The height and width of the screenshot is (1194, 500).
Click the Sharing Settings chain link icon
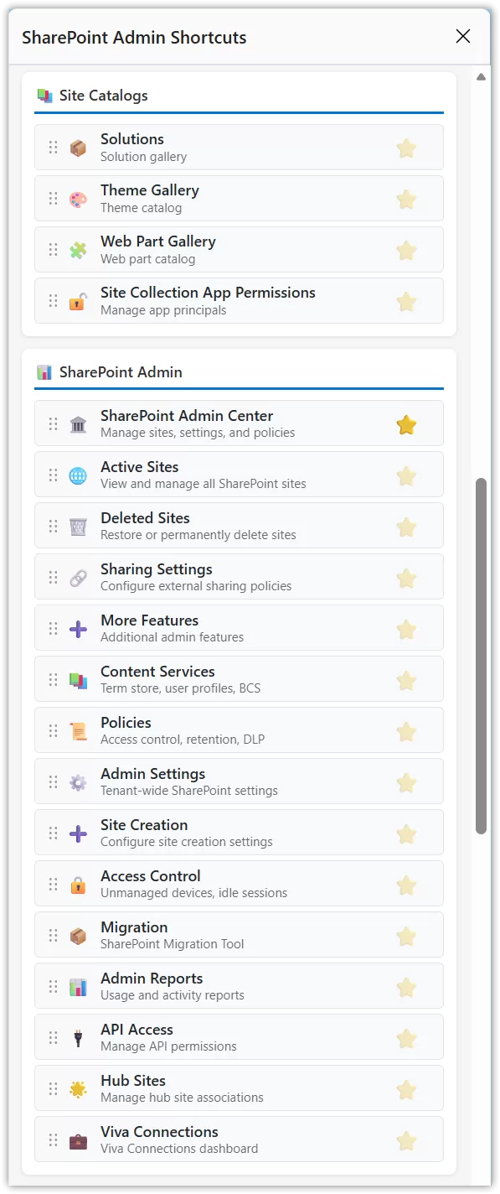(x=77, y=577)
